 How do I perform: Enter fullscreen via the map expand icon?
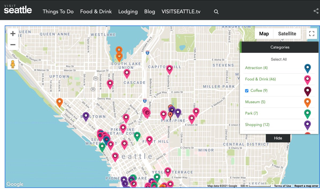[x=311, y=34]
